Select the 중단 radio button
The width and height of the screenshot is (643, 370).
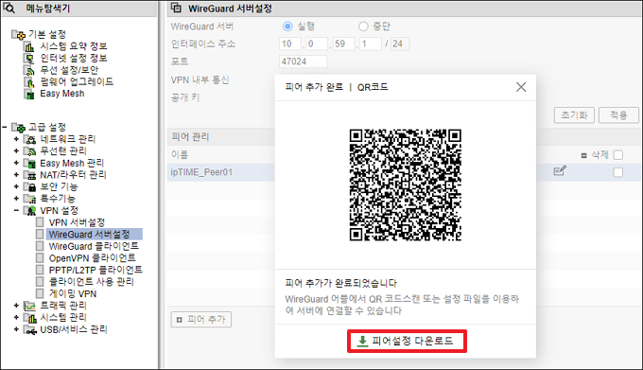pyautogui.click(x=363, y=26)
